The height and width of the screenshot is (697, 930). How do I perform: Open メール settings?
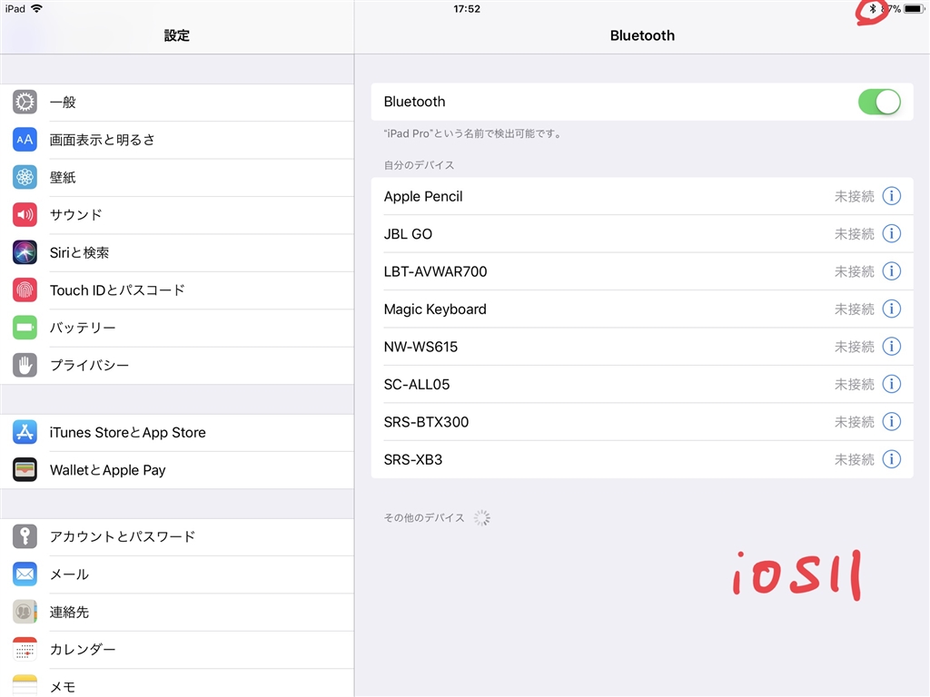pyautogui.click(x=177, y=574)
